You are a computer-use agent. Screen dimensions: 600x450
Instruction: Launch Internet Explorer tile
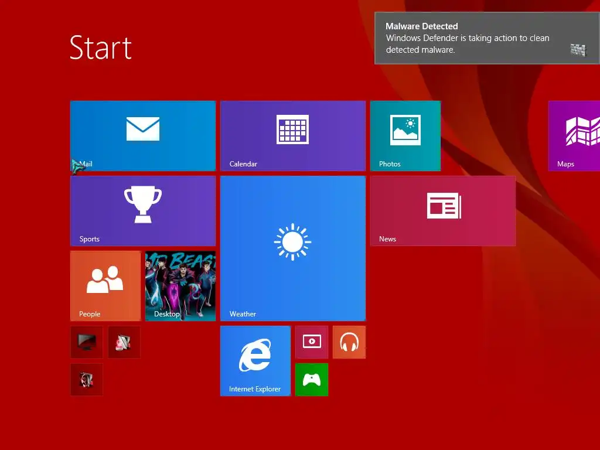255,361
